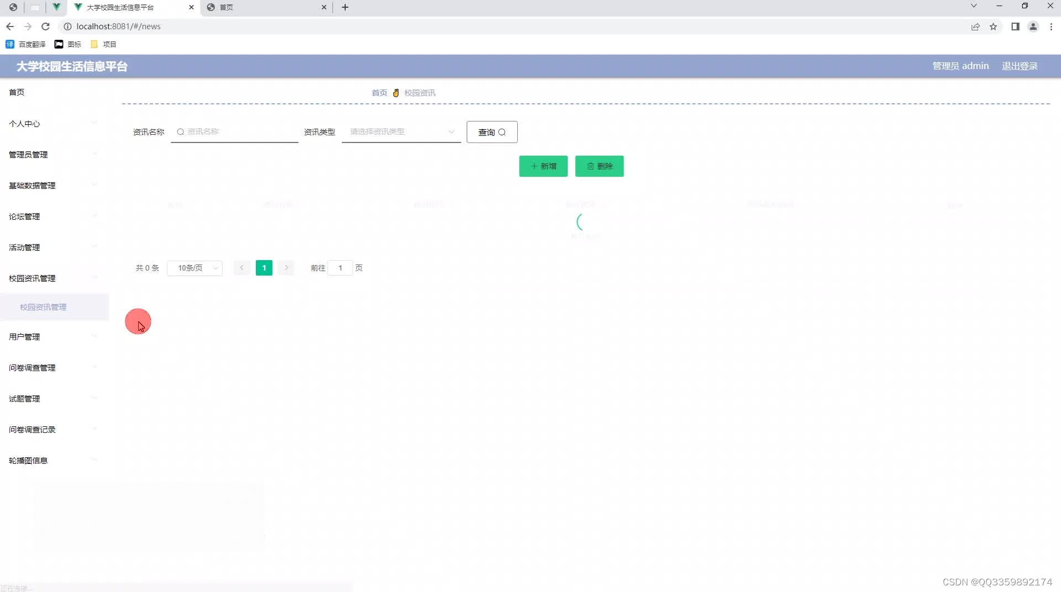Close the 首页 browser tab
This screenshot has width=1061, height=592.
(324, 7)
